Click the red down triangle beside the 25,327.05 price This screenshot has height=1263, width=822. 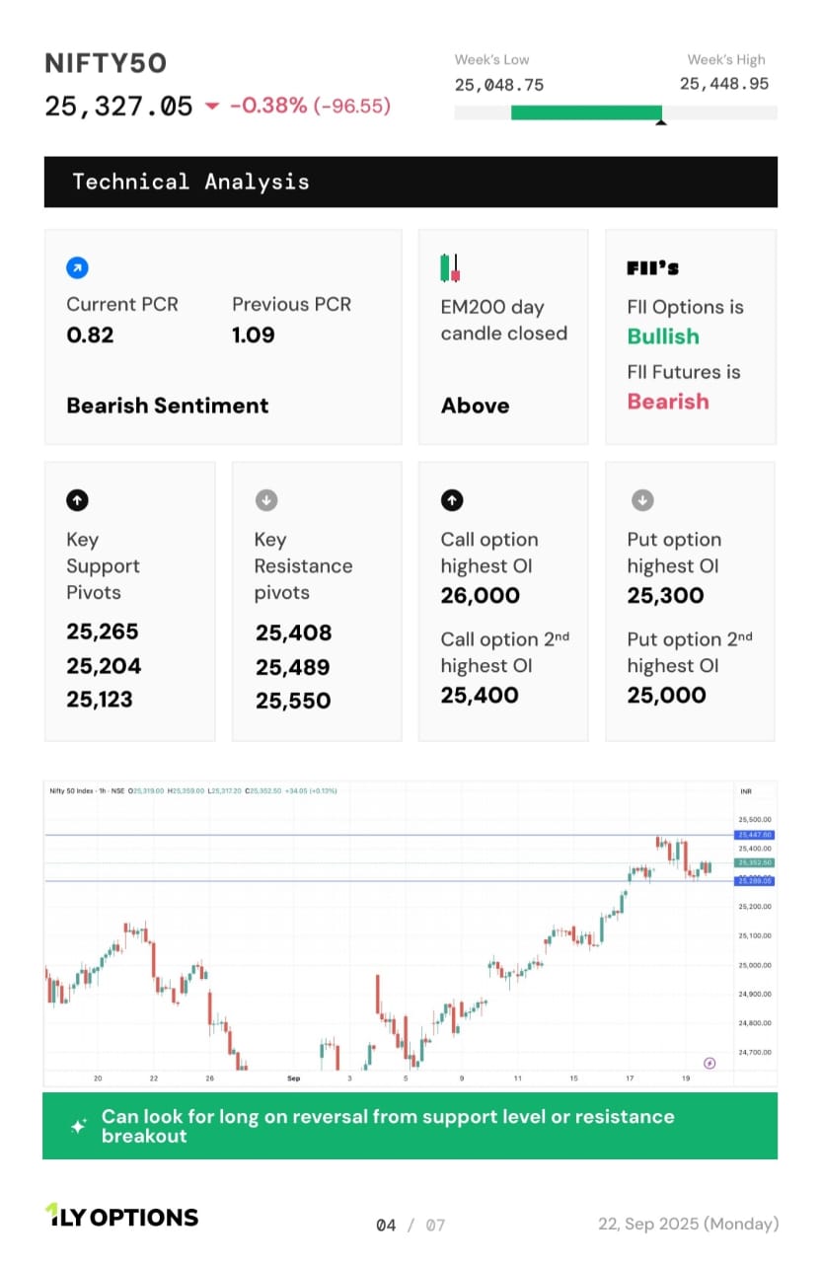pyautogui.click(x=212, y=107)
